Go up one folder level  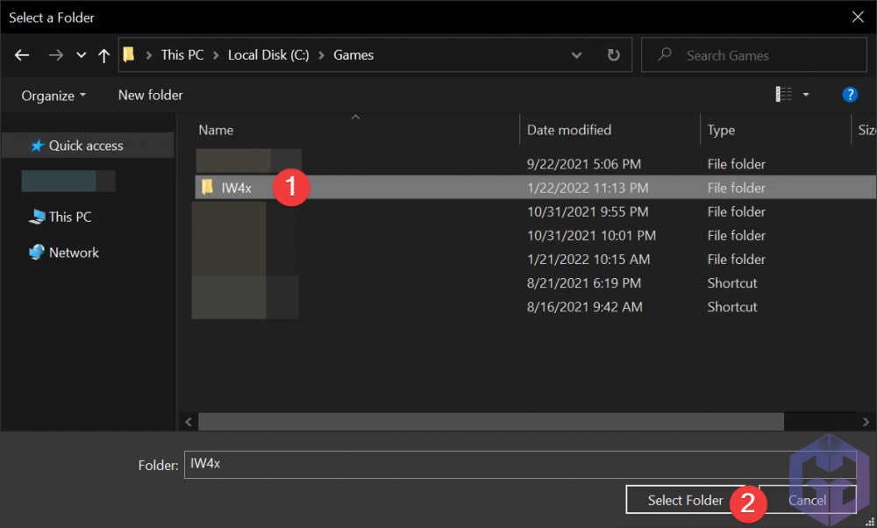pos(104,55)
